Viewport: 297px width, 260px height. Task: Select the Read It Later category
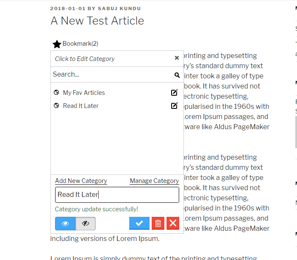(80, 106)
